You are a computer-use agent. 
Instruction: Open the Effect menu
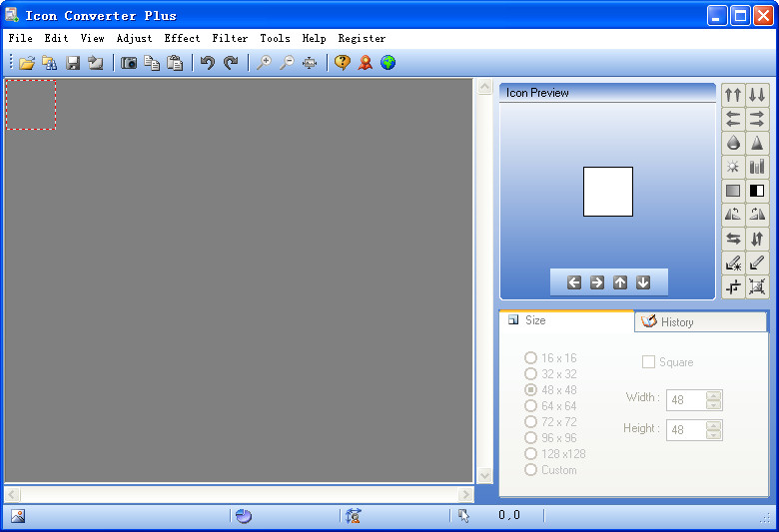point(182,38)
